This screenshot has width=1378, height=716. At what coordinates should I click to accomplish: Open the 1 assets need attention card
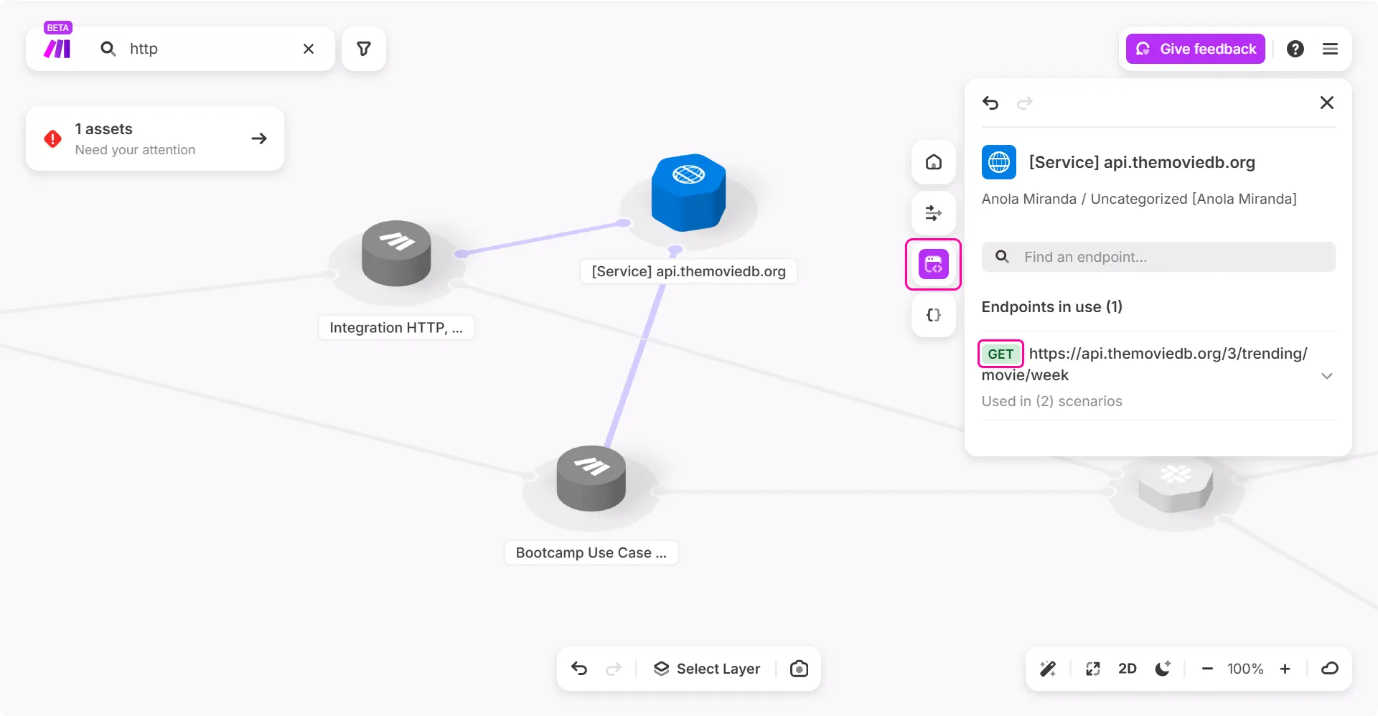(x=155, y=138)
